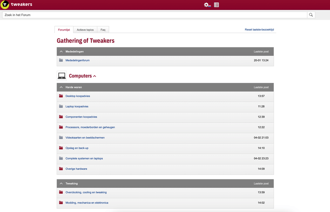Collapse the Harde waren section chevron
The width and height of the screenshot is (330, 212).
[x=61, y=87]
